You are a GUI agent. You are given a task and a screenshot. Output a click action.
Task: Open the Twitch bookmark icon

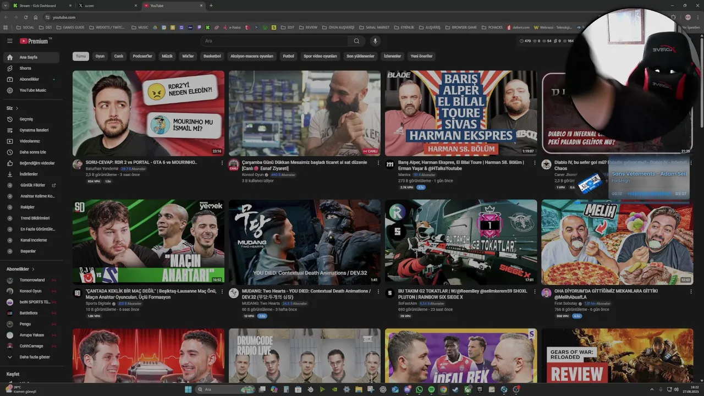pos(199,27)
